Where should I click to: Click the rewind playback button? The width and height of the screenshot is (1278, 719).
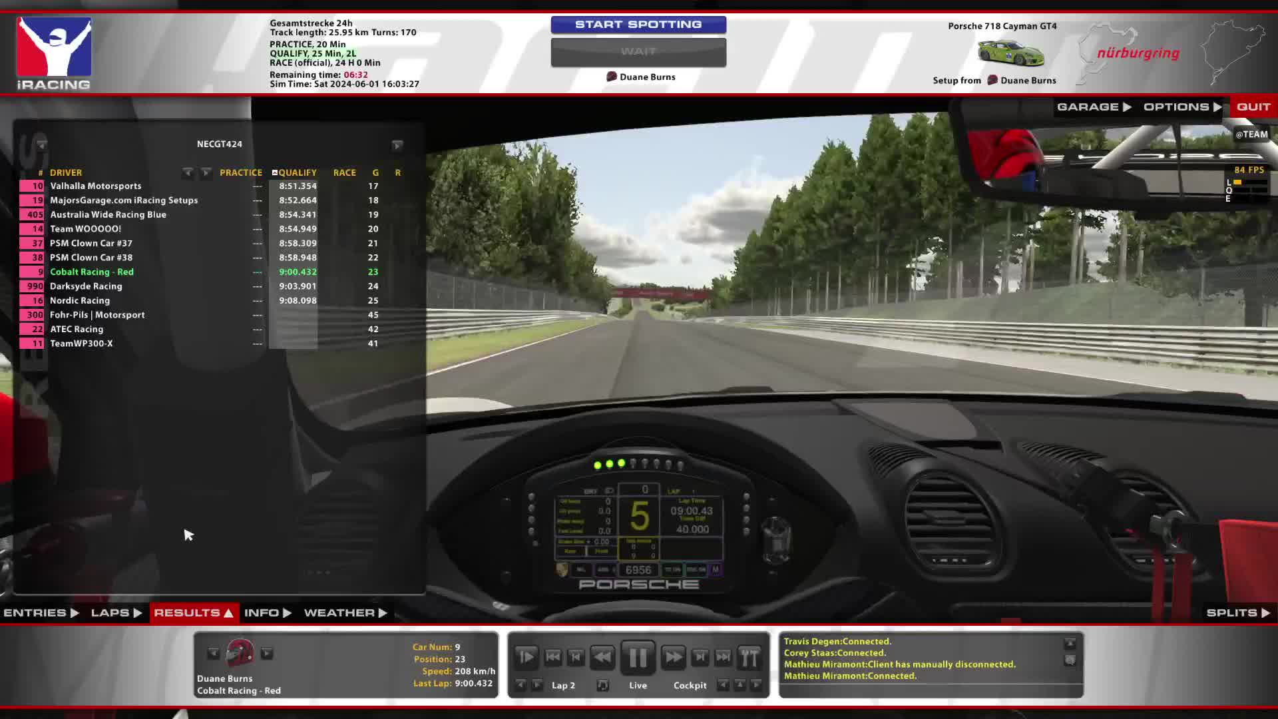[602, 658]
